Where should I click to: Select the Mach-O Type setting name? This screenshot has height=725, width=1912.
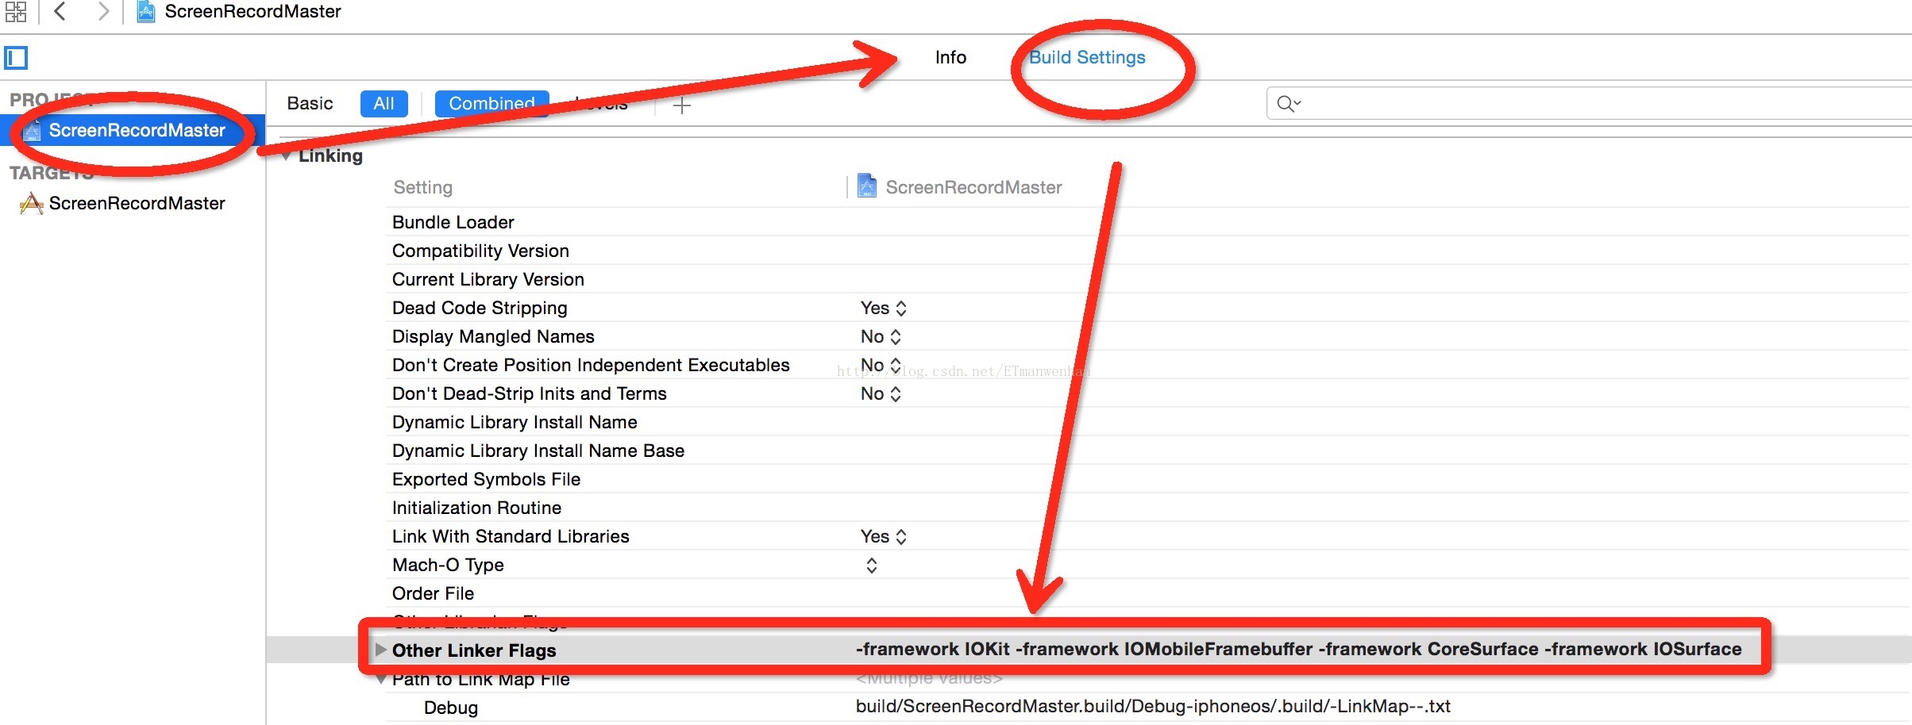point(448,565)
